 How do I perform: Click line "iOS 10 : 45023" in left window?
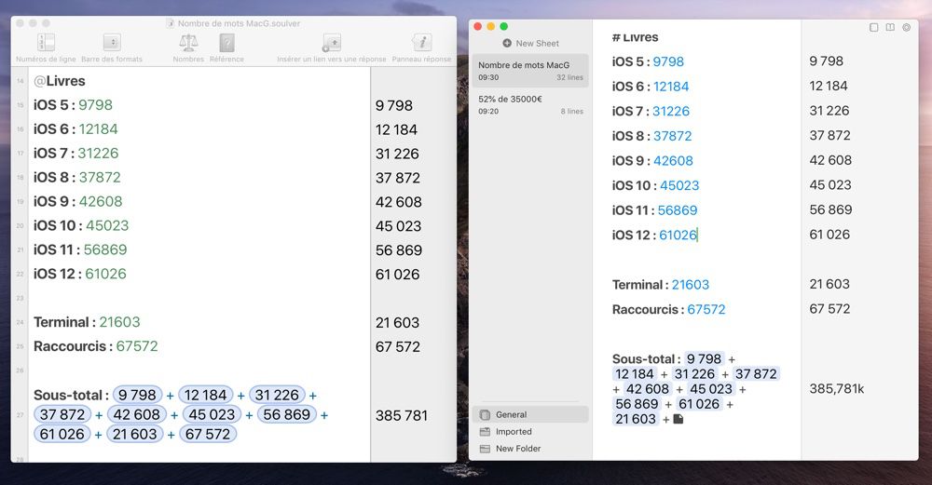point(81,225)
